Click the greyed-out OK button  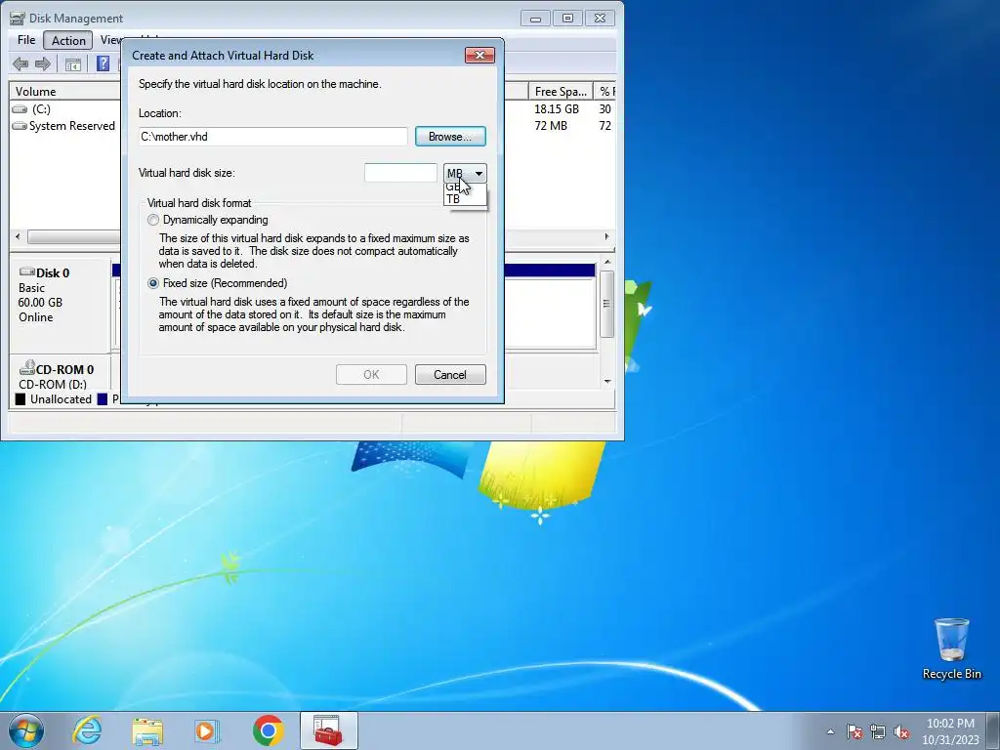tap(371, 375)
